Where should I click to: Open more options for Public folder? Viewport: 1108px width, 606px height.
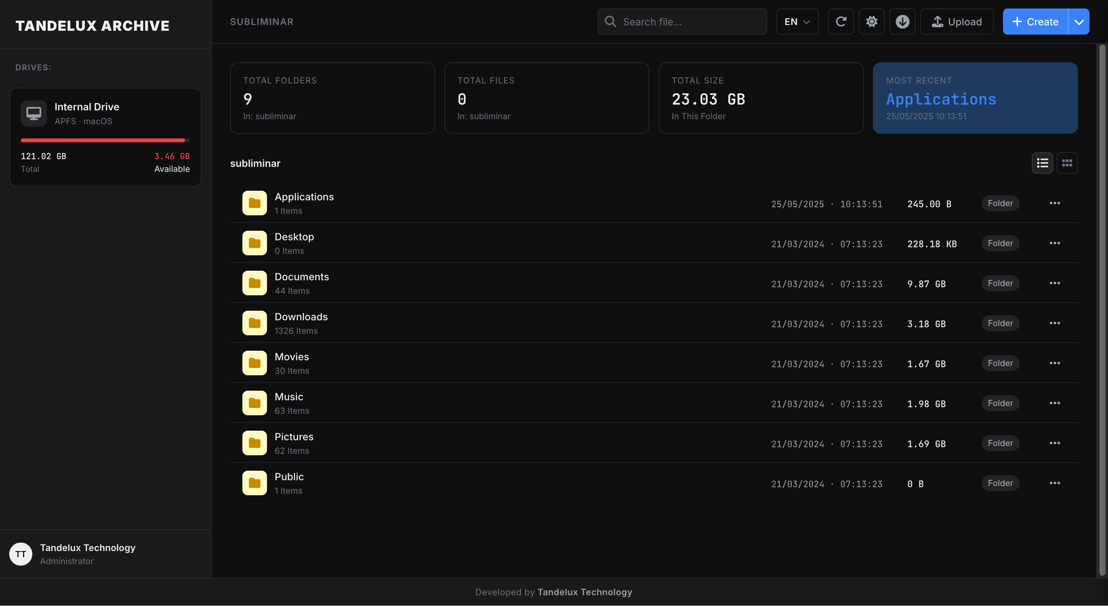pos(1054,483)
